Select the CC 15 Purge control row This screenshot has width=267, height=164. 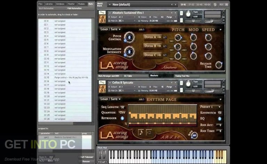65,77
